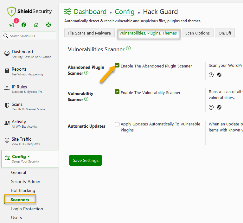Open General config submenu
Image resolution: width=243 pixels, height=223 pixels.
pos(19,172)
